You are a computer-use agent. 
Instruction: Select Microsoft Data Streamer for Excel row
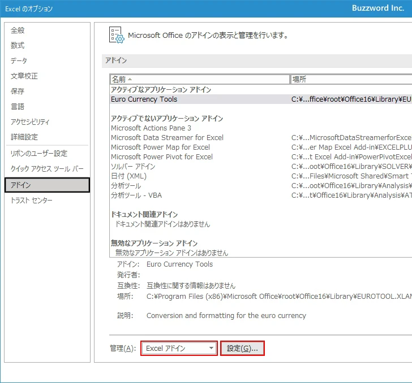click(261, 137)
